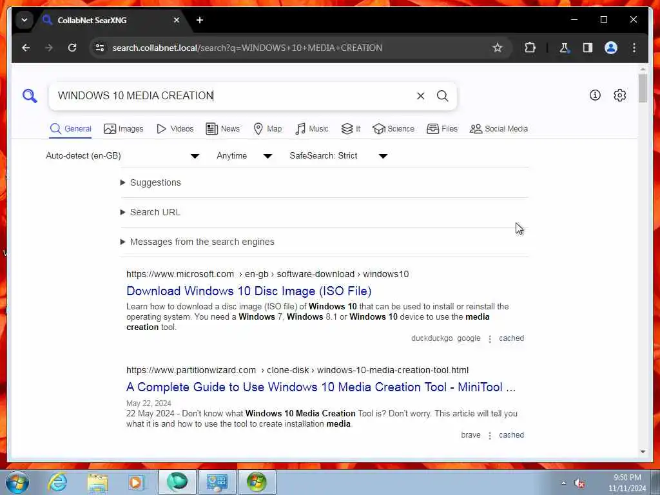660x495 pixels.
Task: Open options dots for the Microsoft result
Action: tap(490, 339)
